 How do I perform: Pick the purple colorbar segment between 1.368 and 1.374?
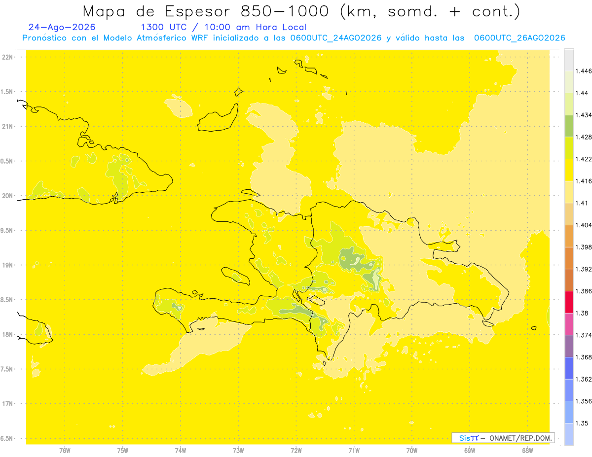click(569, 346)
